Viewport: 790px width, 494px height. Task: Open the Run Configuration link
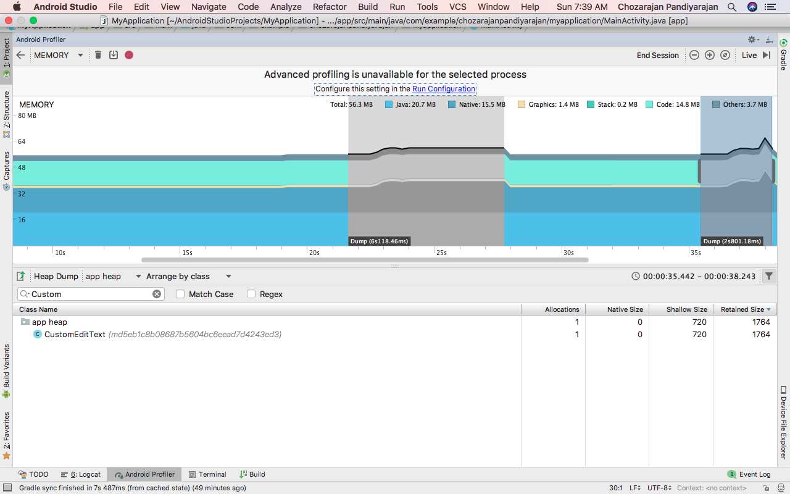444,89
